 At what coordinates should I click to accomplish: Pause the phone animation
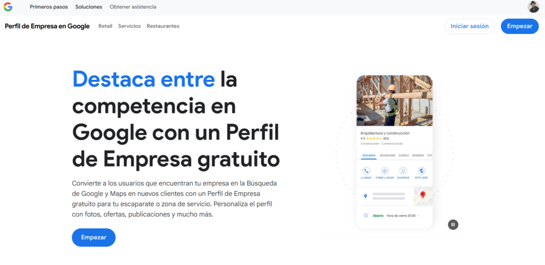tap(453, 225)
